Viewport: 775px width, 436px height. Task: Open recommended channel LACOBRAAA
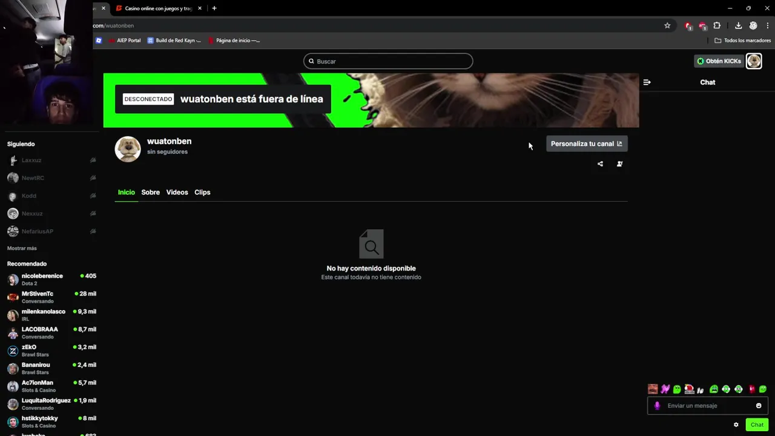[51, 332]
